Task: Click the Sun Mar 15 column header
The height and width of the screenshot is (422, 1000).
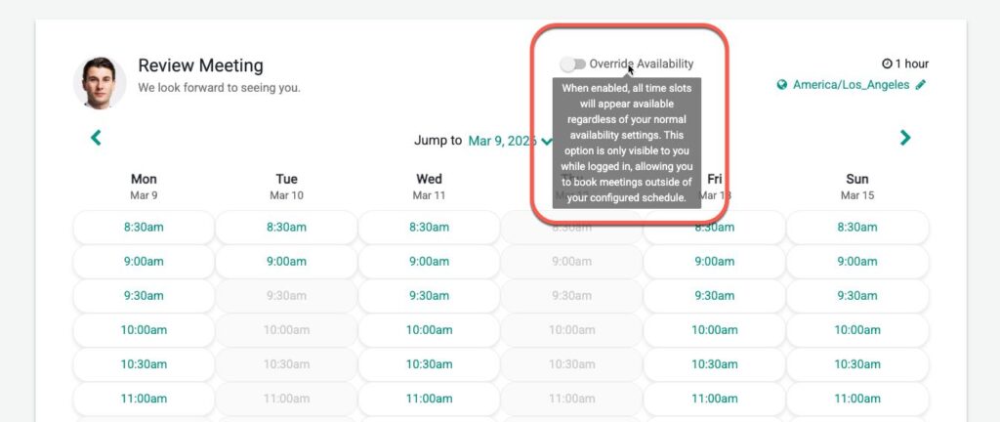Action: click(x=856, y=186)
